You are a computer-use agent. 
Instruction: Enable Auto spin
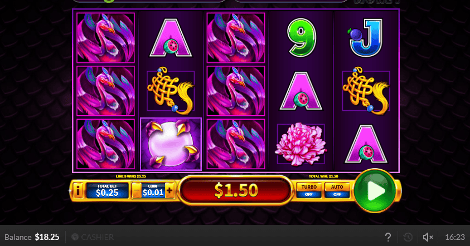337,190
